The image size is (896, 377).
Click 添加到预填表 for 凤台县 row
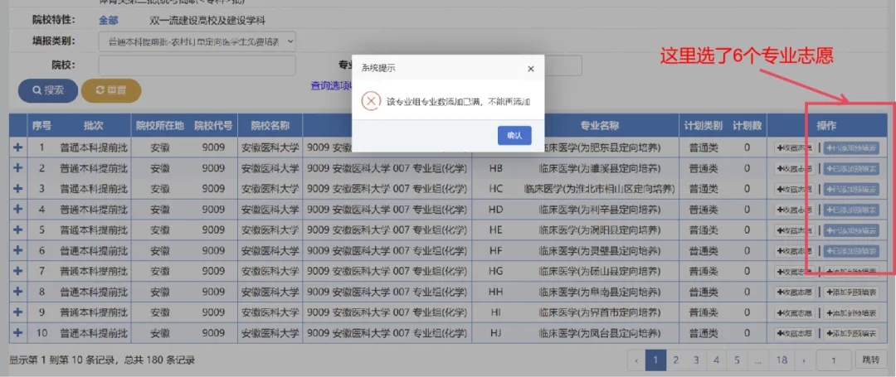click(x=851, y=333)
